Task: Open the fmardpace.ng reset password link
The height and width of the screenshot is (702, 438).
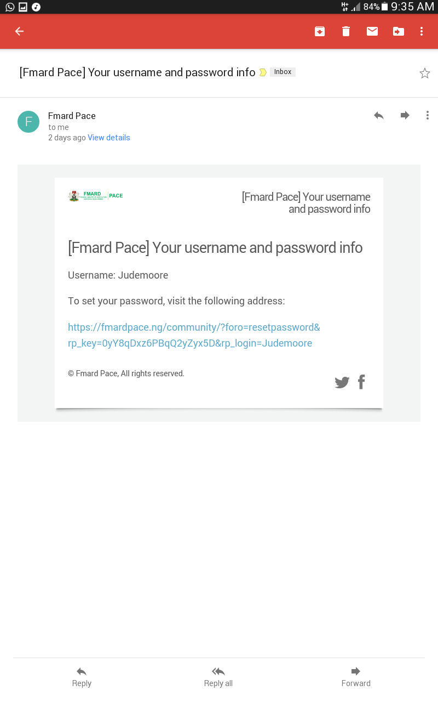Action: pos(194,335)
